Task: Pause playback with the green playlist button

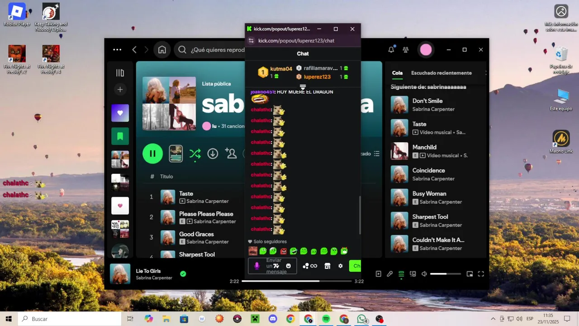Action: click(x=152, y=153)
